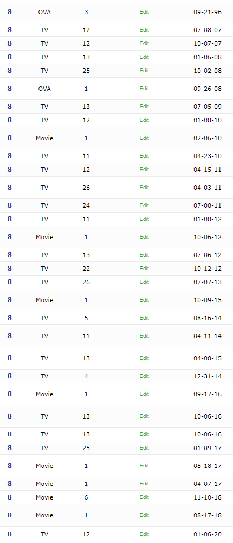The width and height of the screenshot is (233, 543).
Task: Click Edit in the 08-16-14 row
Action: (x=144, y=318)
